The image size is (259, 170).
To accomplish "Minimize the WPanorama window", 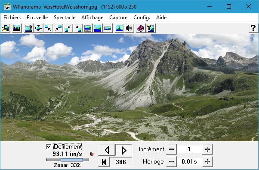I will pyautogui.click(x=210, y=6).
